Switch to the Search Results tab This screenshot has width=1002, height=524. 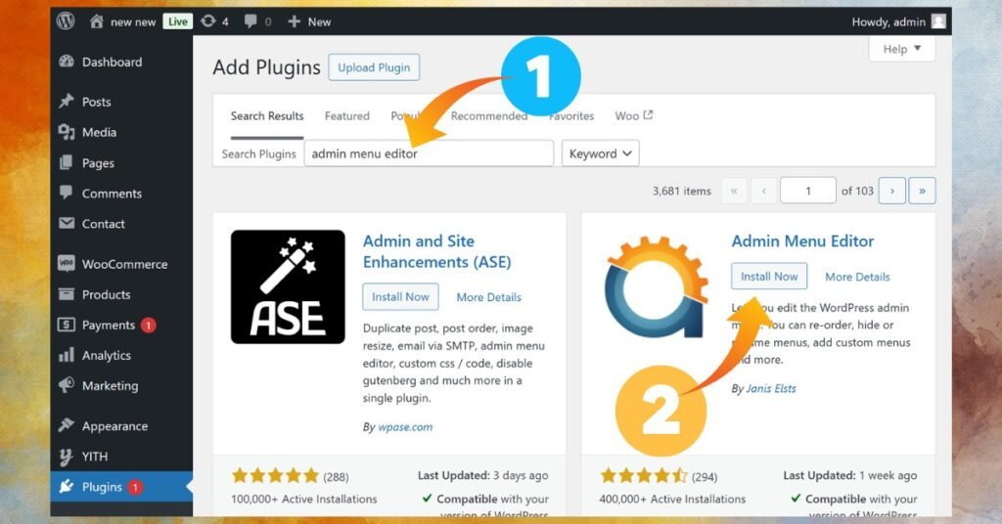click(x=267, y=116)
